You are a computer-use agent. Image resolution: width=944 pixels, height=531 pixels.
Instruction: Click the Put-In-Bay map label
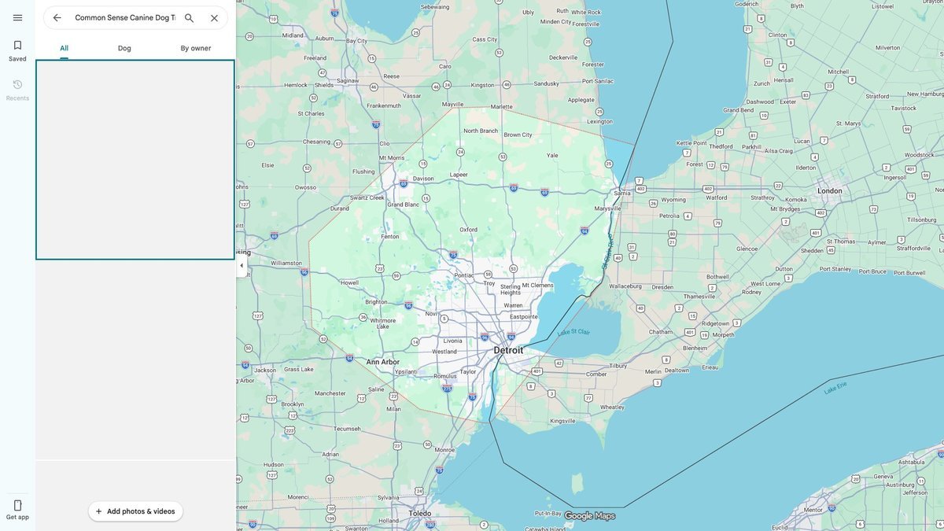(x=547, y=513)
